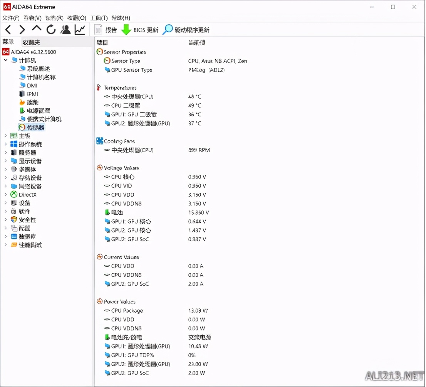426x387 pixels.
Task: Expand the 网络设备 tree node
Action: 6,186
